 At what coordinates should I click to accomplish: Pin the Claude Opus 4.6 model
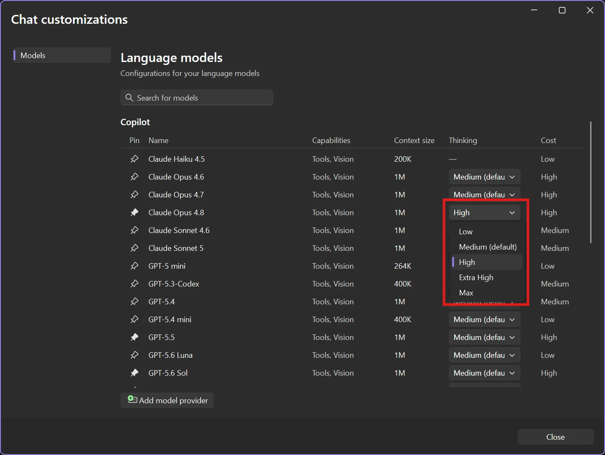[x=134, y=177]
